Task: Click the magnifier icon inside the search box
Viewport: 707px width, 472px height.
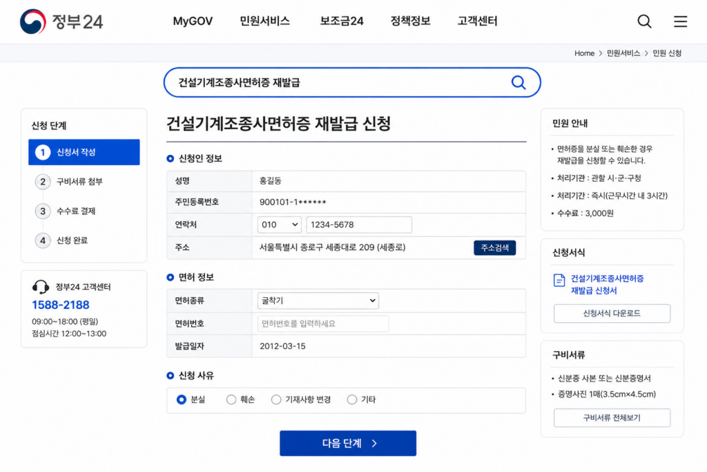Action: (519, 82)
